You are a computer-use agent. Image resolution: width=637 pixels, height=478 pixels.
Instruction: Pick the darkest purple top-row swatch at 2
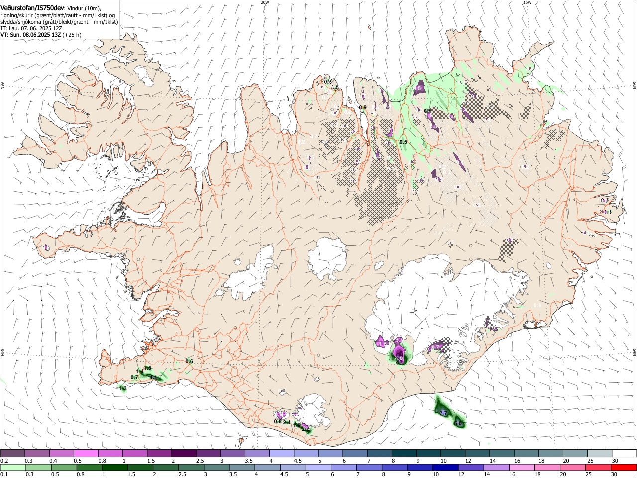tap(184, 454)
